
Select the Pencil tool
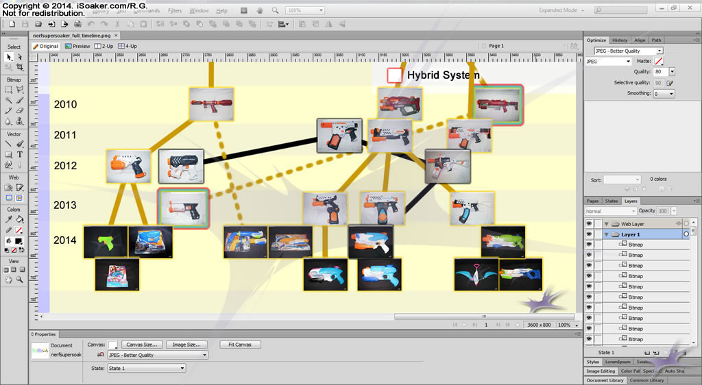[8, 110]
